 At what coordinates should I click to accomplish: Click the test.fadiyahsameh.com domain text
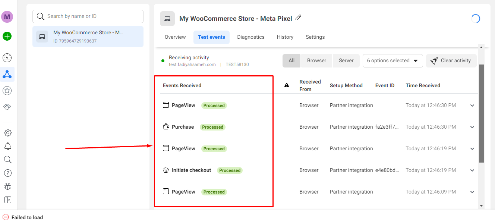(x=192, y=65)
